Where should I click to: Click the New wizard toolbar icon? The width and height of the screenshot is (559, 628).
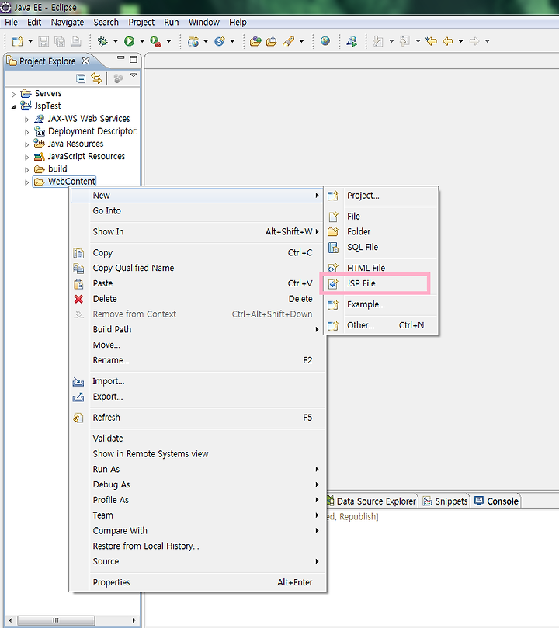click(17, 41)
